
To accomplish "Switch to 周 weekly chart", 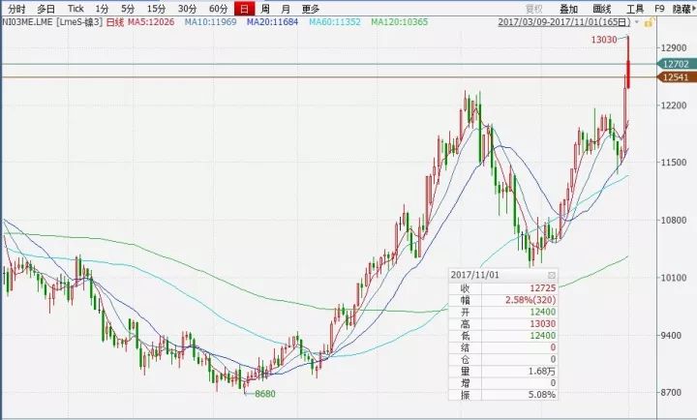I will click(264, 8).
